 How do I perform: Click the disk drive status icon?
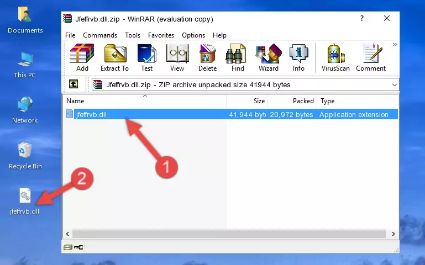click(x=68, y=247)
